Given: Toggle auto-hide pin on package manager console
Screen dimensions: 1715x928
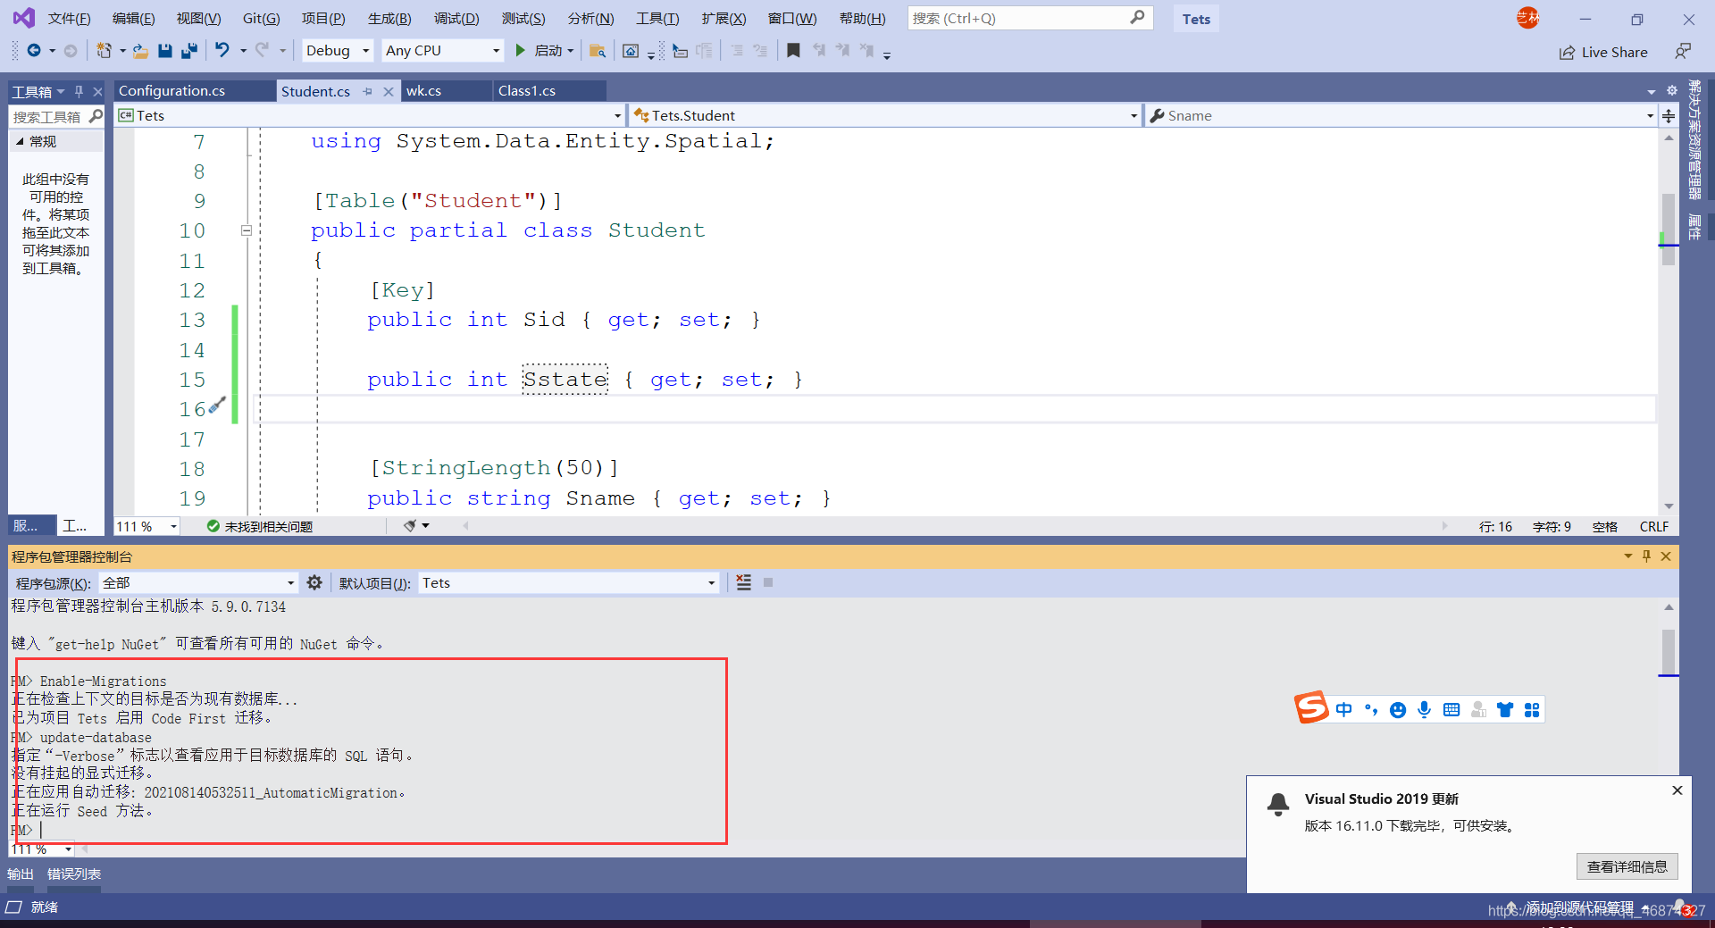Looking at the screenshot, I should 1647,556.
